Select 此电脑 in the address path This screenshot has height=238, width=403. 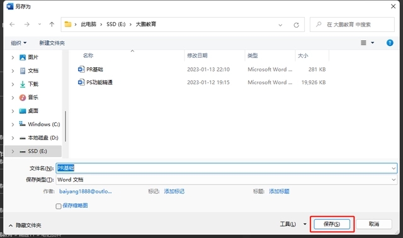pyautogui.click(x=88, y=24)
